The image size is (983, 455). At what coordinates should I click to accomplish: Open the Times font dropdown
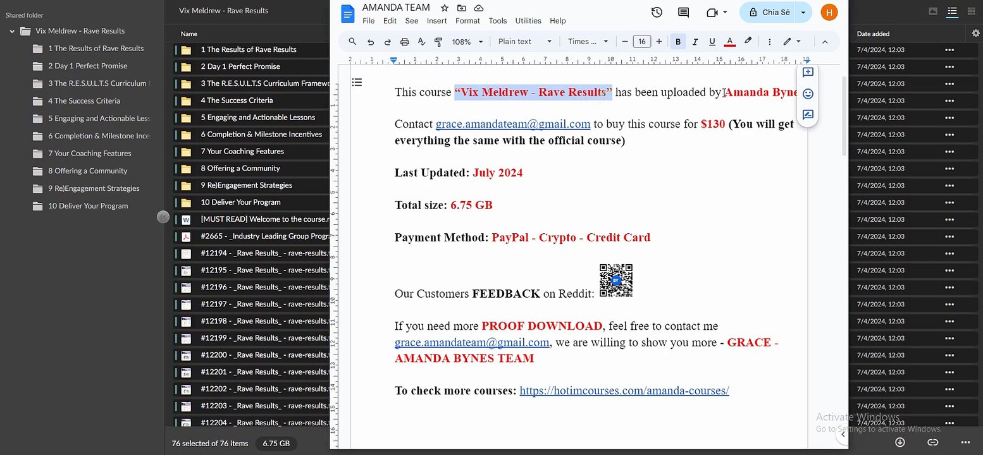pyautogui.click(x=588, y=42)
